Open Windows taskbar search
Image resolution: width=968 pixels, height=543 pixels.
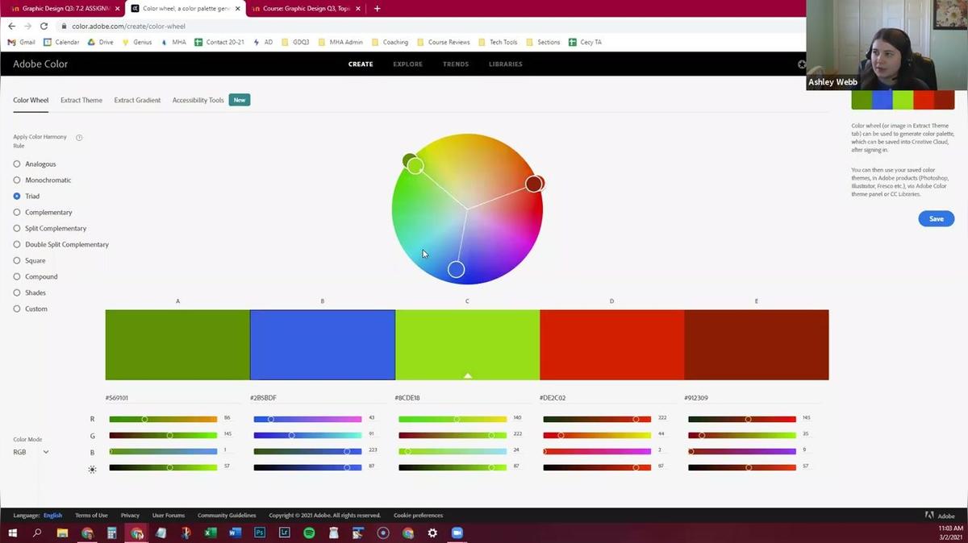point(37,533)
